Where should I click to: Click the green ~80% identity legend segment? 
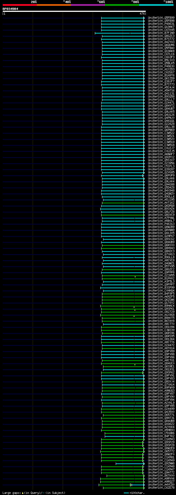(x=122, y=5)
